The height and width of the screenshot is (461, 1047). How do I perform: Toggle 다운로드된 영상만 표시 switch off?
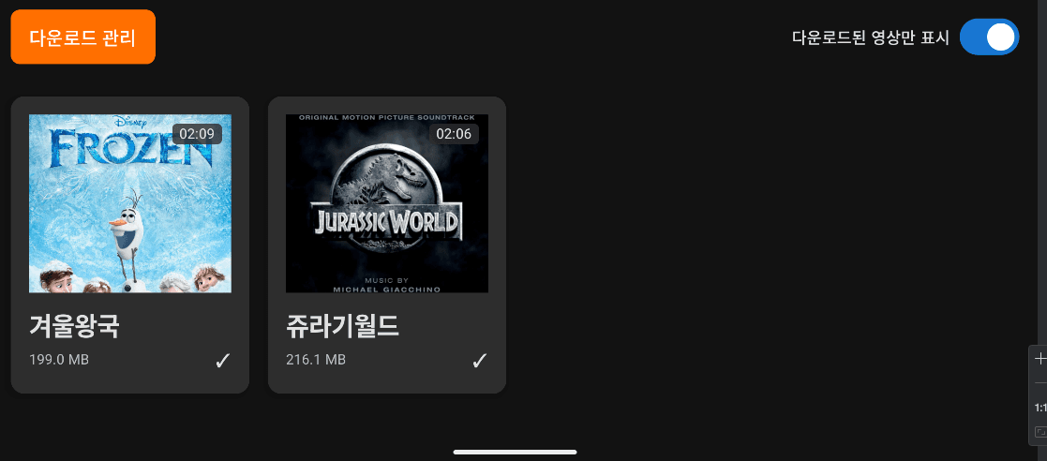pyautogui.click(x=989, y=37)
